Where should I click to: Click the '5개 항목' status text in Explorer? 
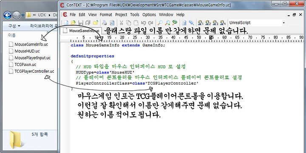[40, 134]
